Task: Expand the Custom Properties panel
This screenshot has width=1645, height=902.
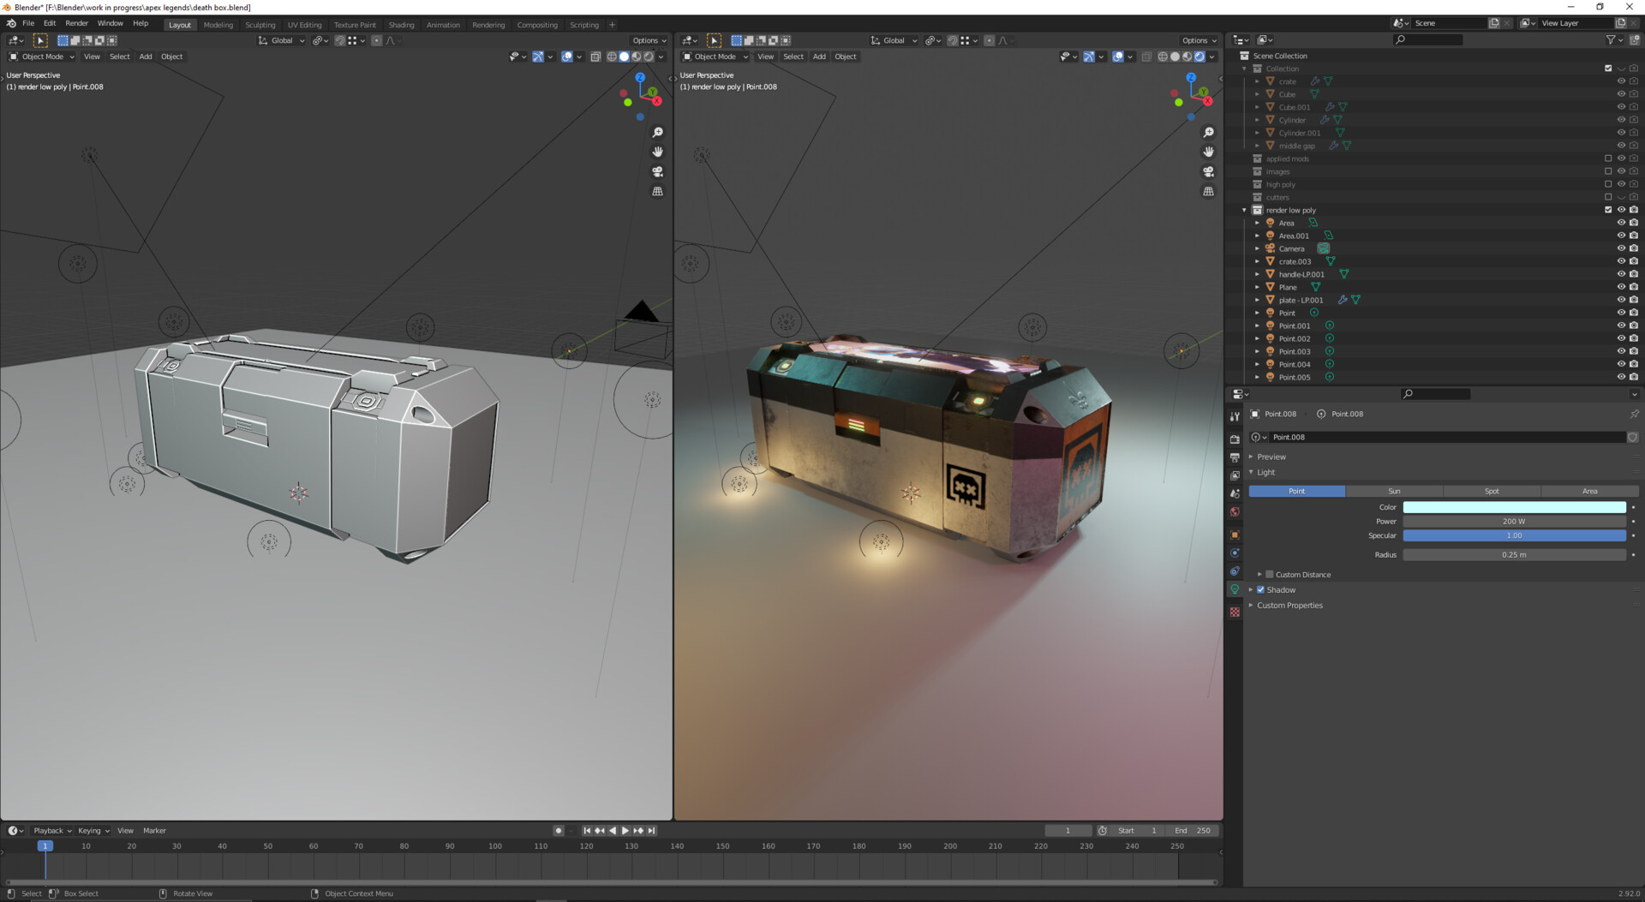Action: (x=1289, y=606)
